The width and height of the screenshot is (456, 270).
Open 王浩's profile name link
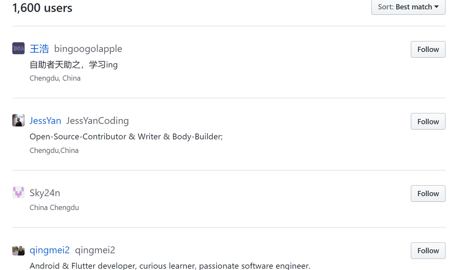coord(39,49)
